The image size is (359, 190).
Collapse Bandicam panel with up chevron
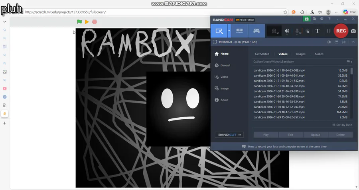pyautogui.click(x=353, y=42)
